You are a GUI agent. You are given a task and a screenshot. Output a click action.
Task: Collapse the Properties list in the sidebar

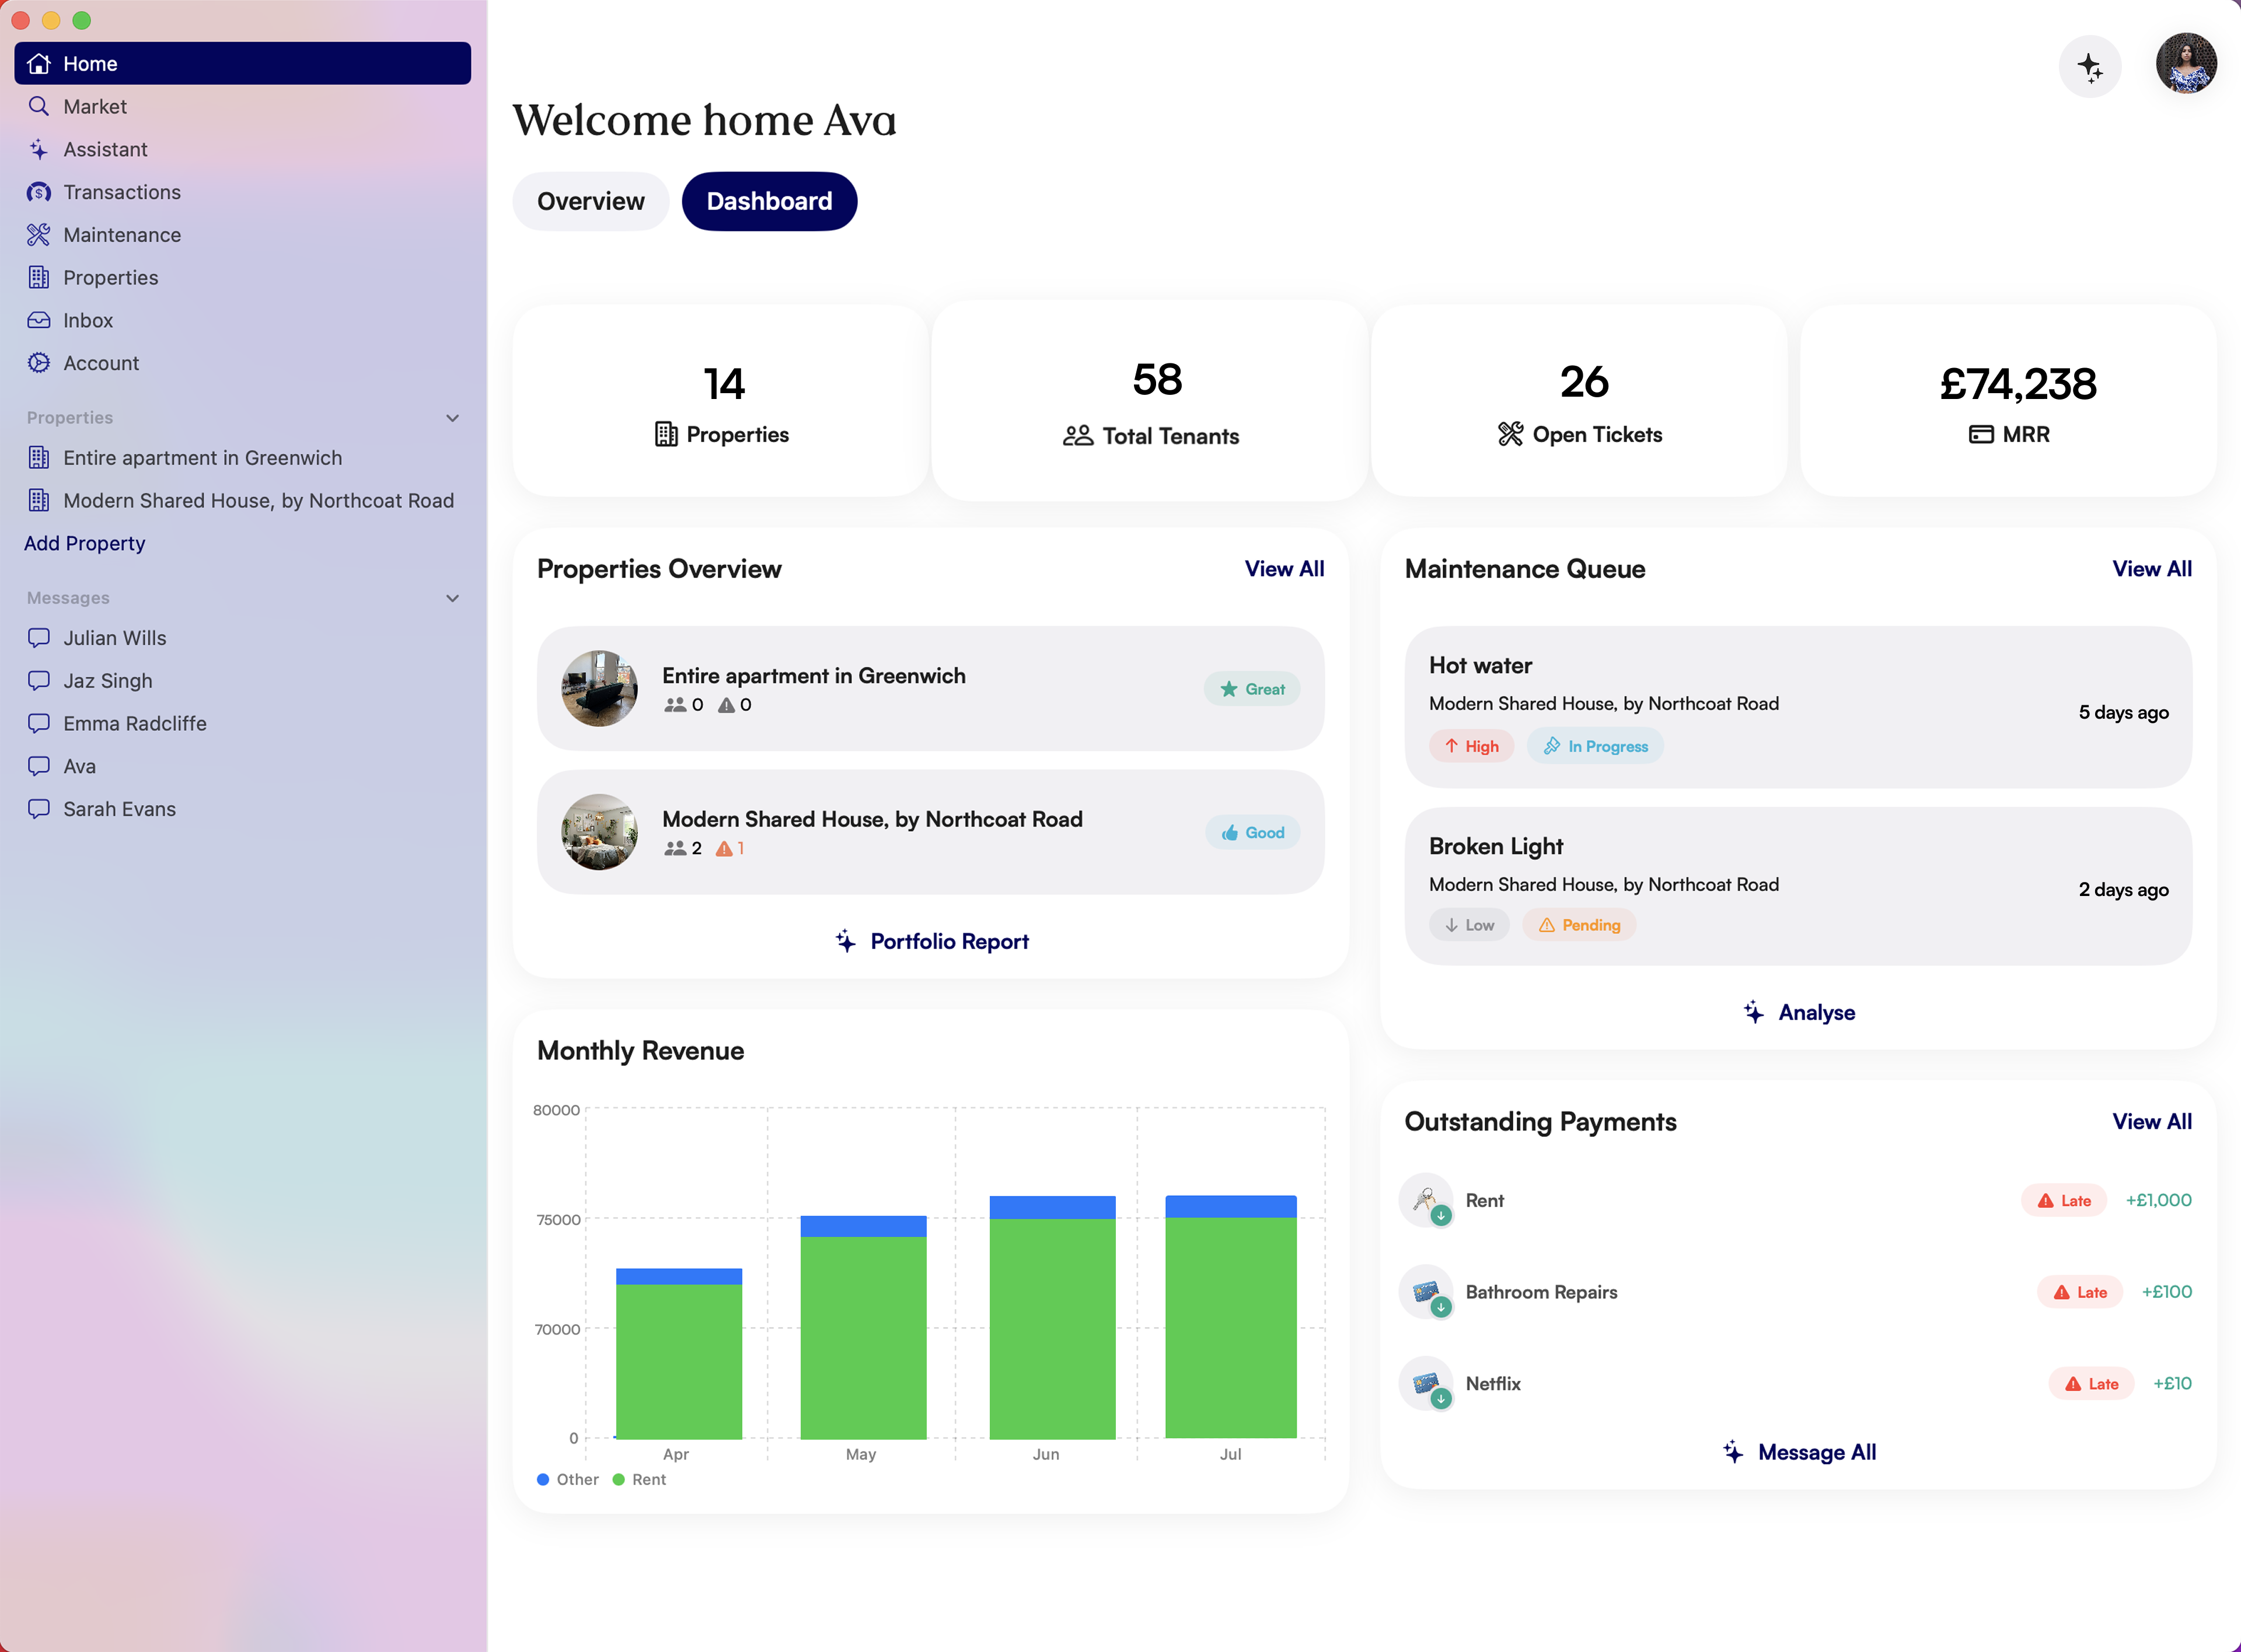point(453,418)
